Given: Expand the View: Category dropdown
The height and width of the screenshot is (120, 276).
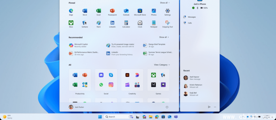Looking at the screenshot, I should [162, 65].
